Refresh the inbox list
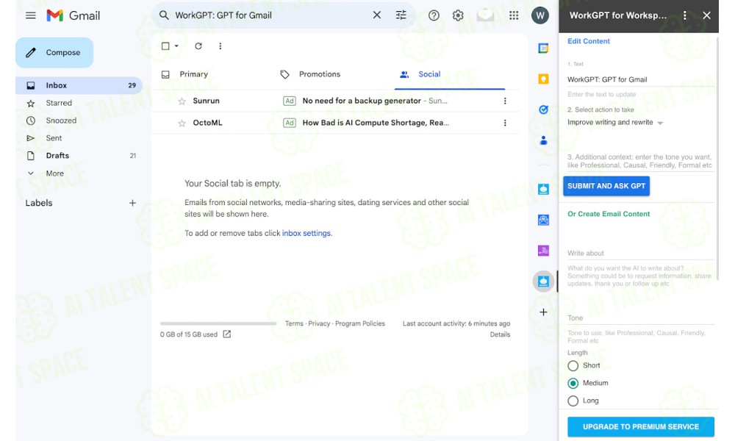This screenshot has height=441, width=735. click(x=198, y=46)
